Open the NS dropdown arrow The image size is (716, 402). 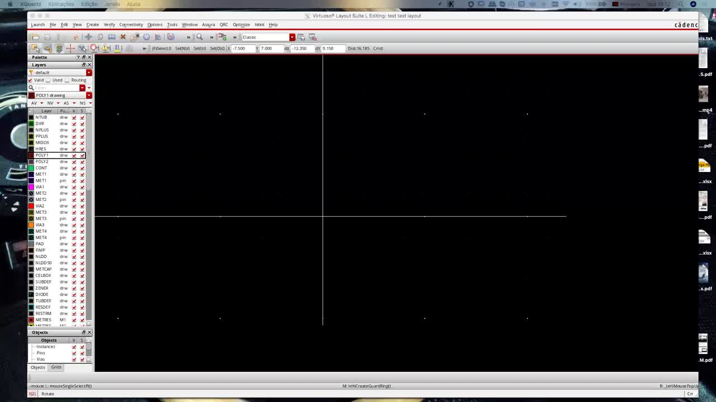(x=90, y=103)
